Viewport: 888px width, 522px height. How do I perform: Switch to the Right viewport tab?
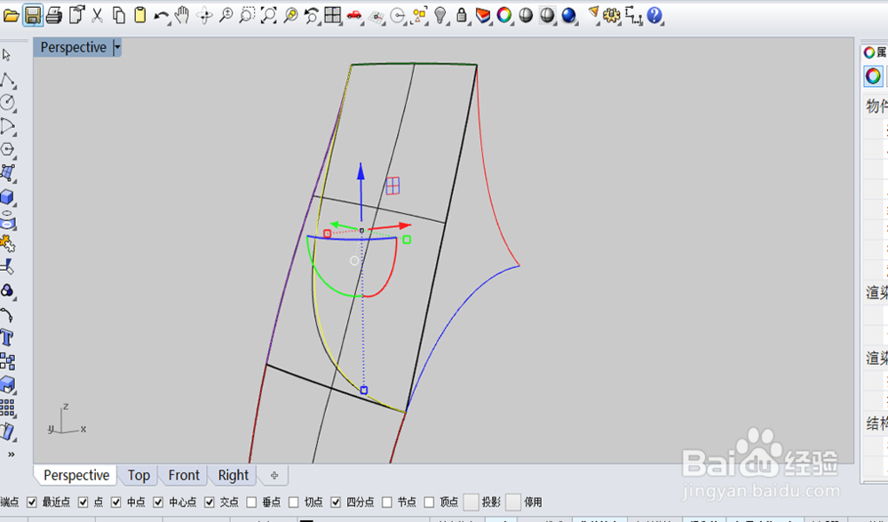234,475
